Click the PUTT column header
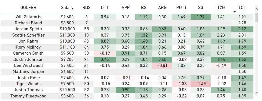 [182, 7]
